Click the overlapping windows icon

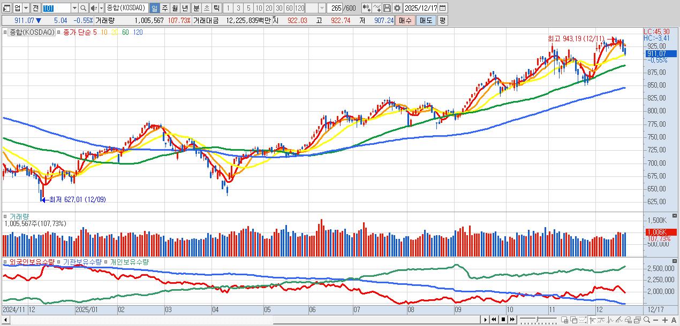click(574, 320)
